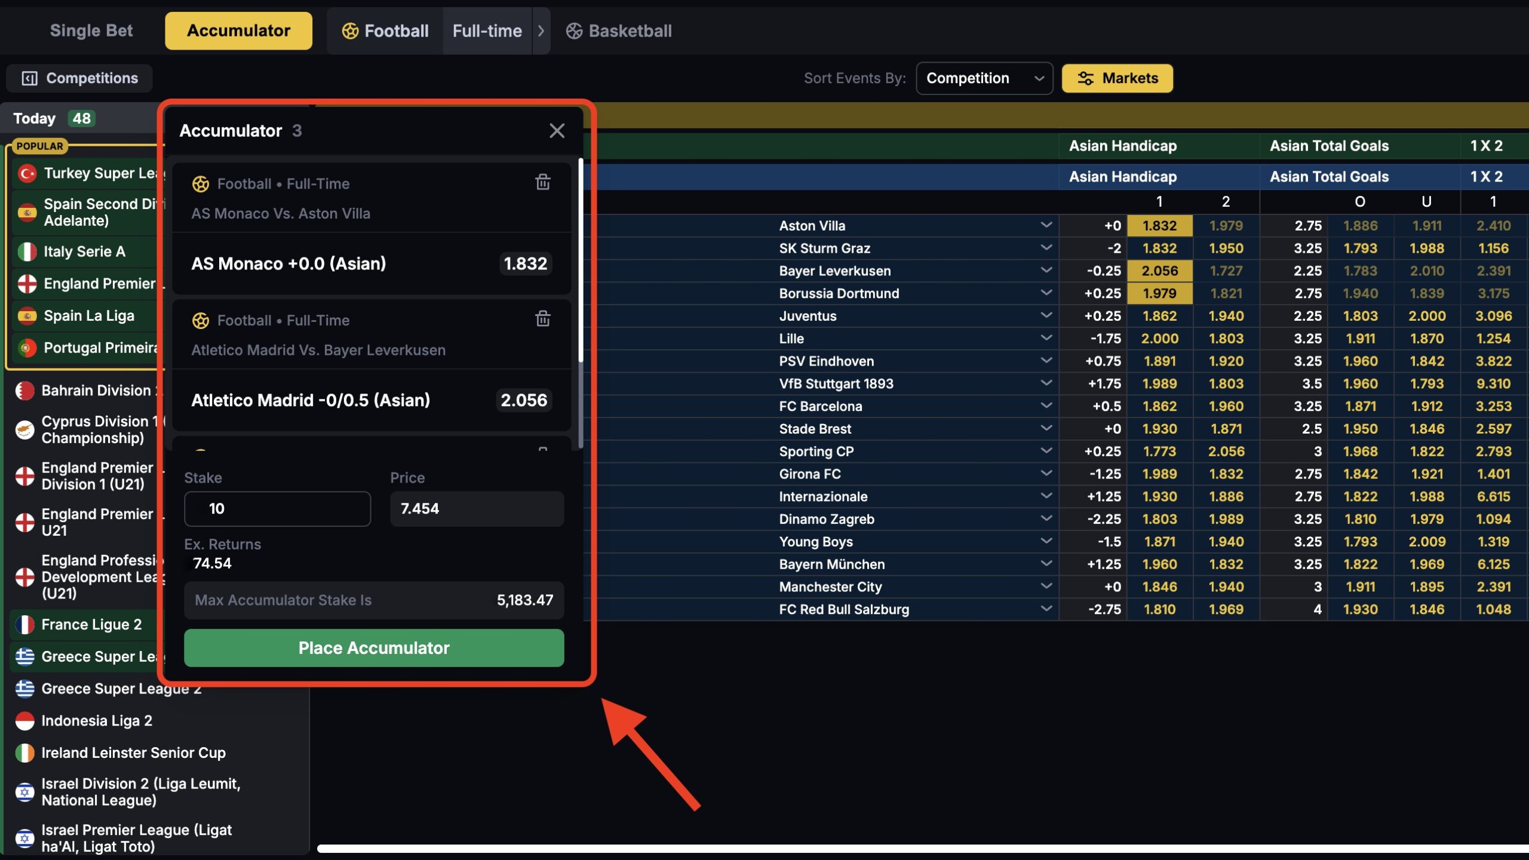Viewport: 1529px width, 860px height.
Task: Click England Professional Development League flag icon
Action: coord(24,577)
